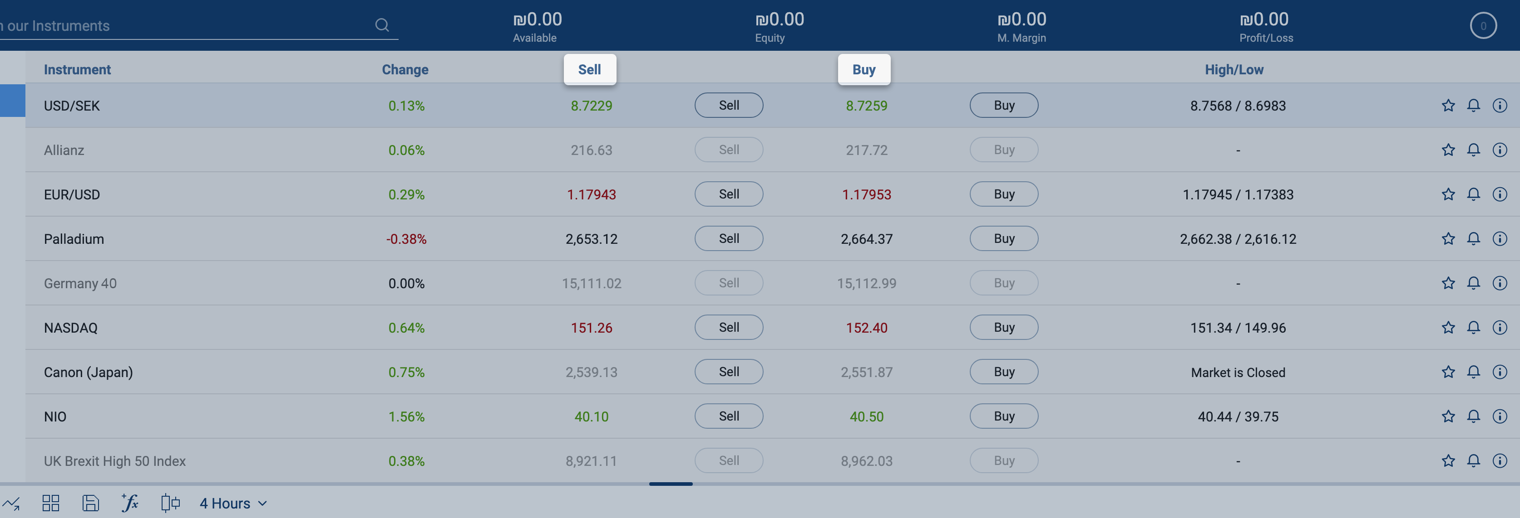Buy Palladium via its Buy button
Screen dimensions: 1520x518
1004,238
